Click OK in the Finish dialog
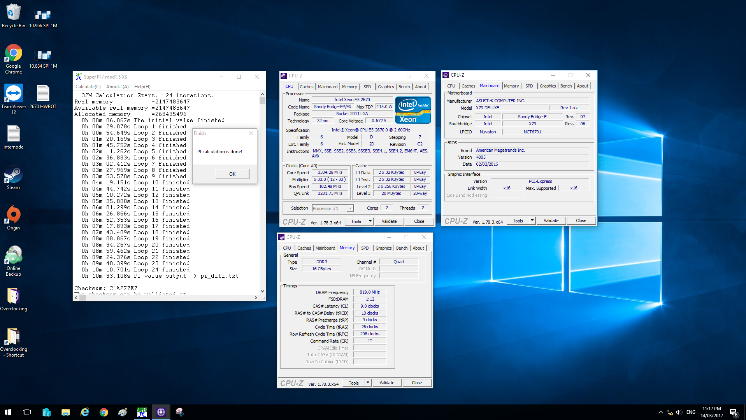The height and width of the screenshot is (420, 746). [x=232, y=174]
